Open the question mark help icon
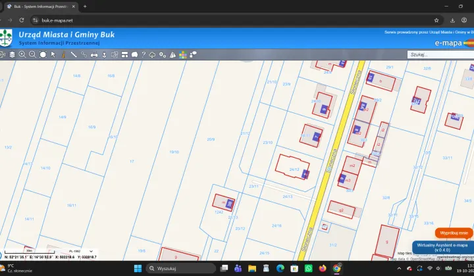474x276 pixels. [144, 55]
